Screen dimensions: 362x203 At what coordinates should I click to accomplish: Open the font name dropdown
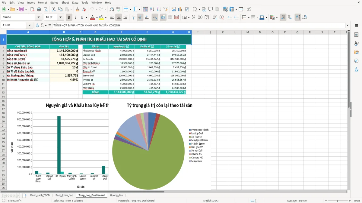[x=38, y=17]
